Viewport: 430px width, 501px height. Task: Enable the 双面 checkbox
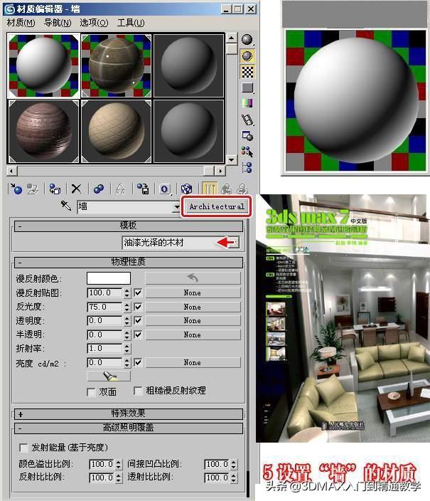[91, 391]
